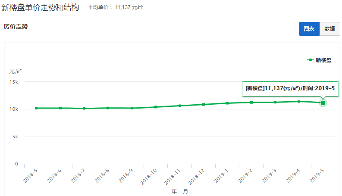
Task: Select the 2019-4 data point
Action: (x=299, y=102)
